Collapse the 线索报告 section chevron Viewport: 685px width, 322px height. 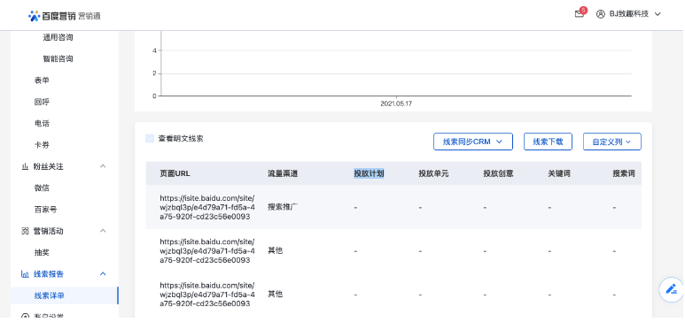click(x=103, y=274)
